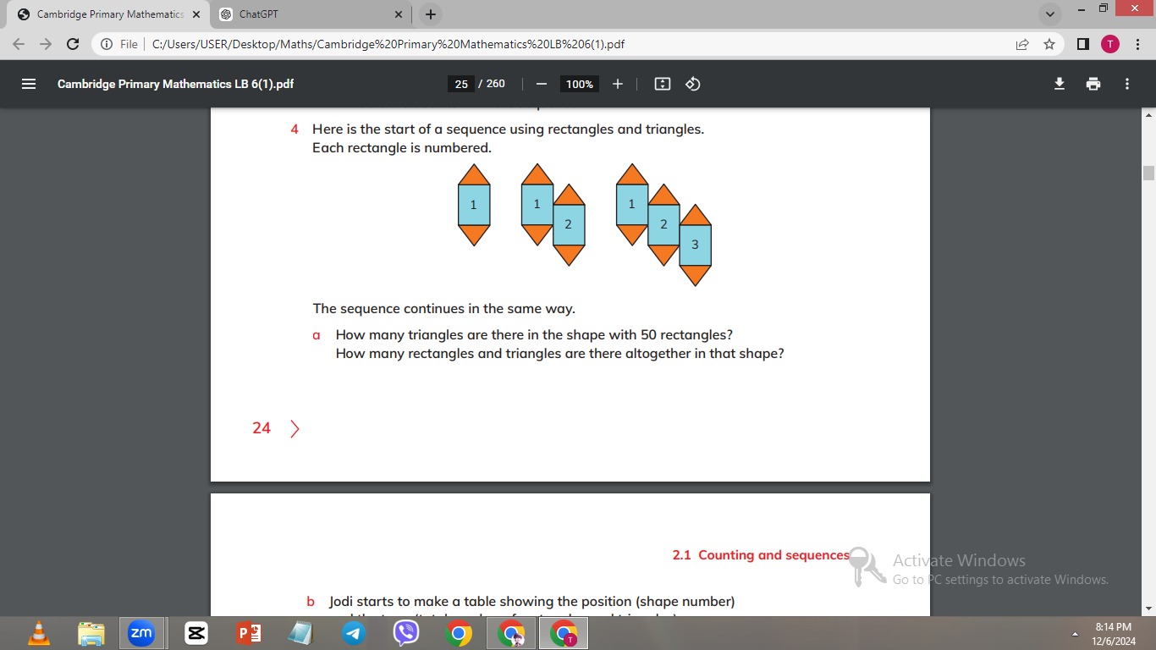Click the question 4 number

point(295,129)
